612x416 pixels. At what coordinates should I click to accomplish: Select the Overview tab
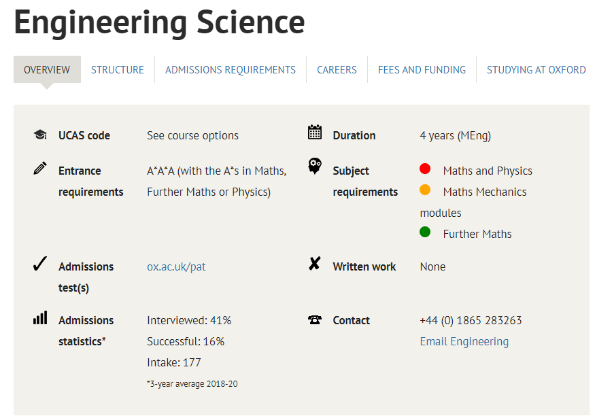[47, 69]
